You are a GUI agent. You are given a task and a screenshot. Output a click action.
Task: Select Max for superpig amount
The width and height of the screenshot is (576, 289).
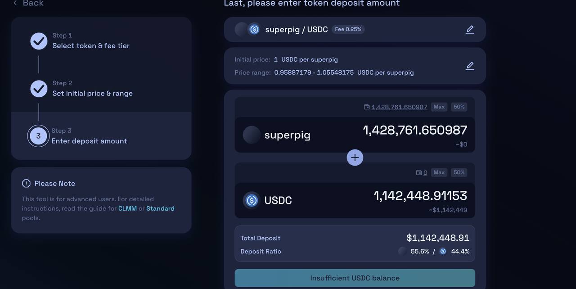439,107
